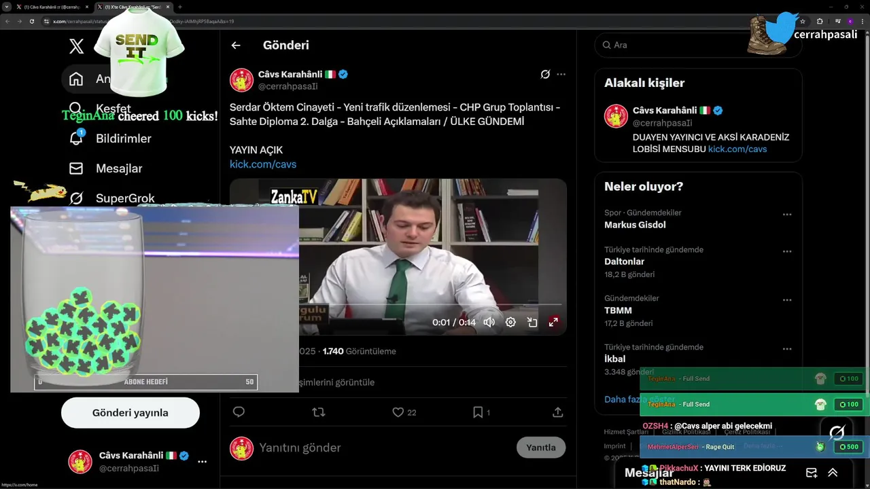The width and height of the screenshot is (870, 489).
Task: Click the browser forward button
Action: point(19,21)
